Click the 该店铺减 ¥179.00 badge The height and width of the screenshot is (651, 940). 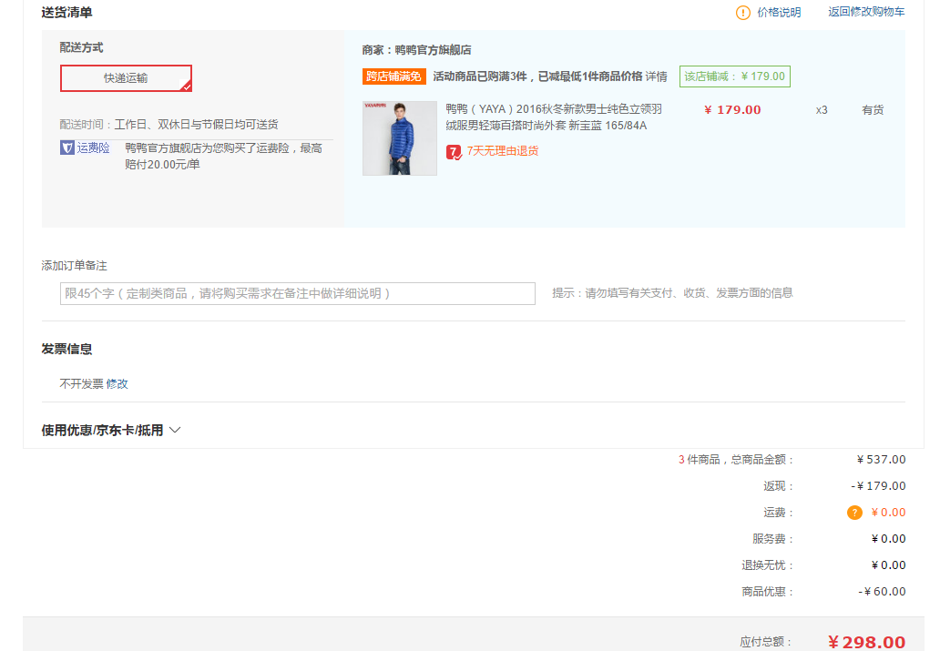click(x=734, y=76)
